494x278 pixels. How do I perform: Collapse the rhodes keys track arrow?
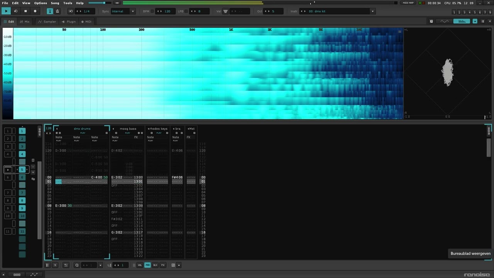click(x=149, y=129)
